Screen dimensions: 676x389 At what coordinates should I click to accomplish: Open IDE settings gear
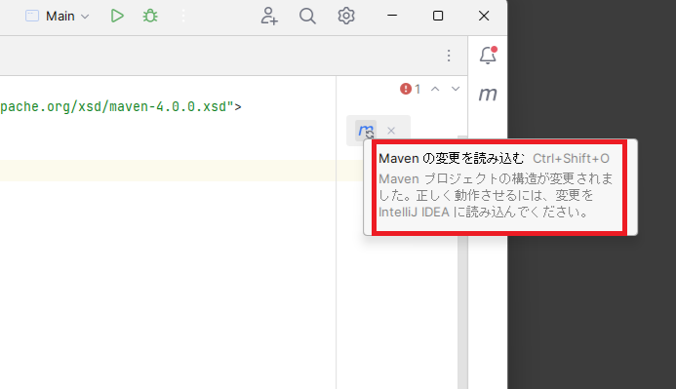tap(346, 16)
